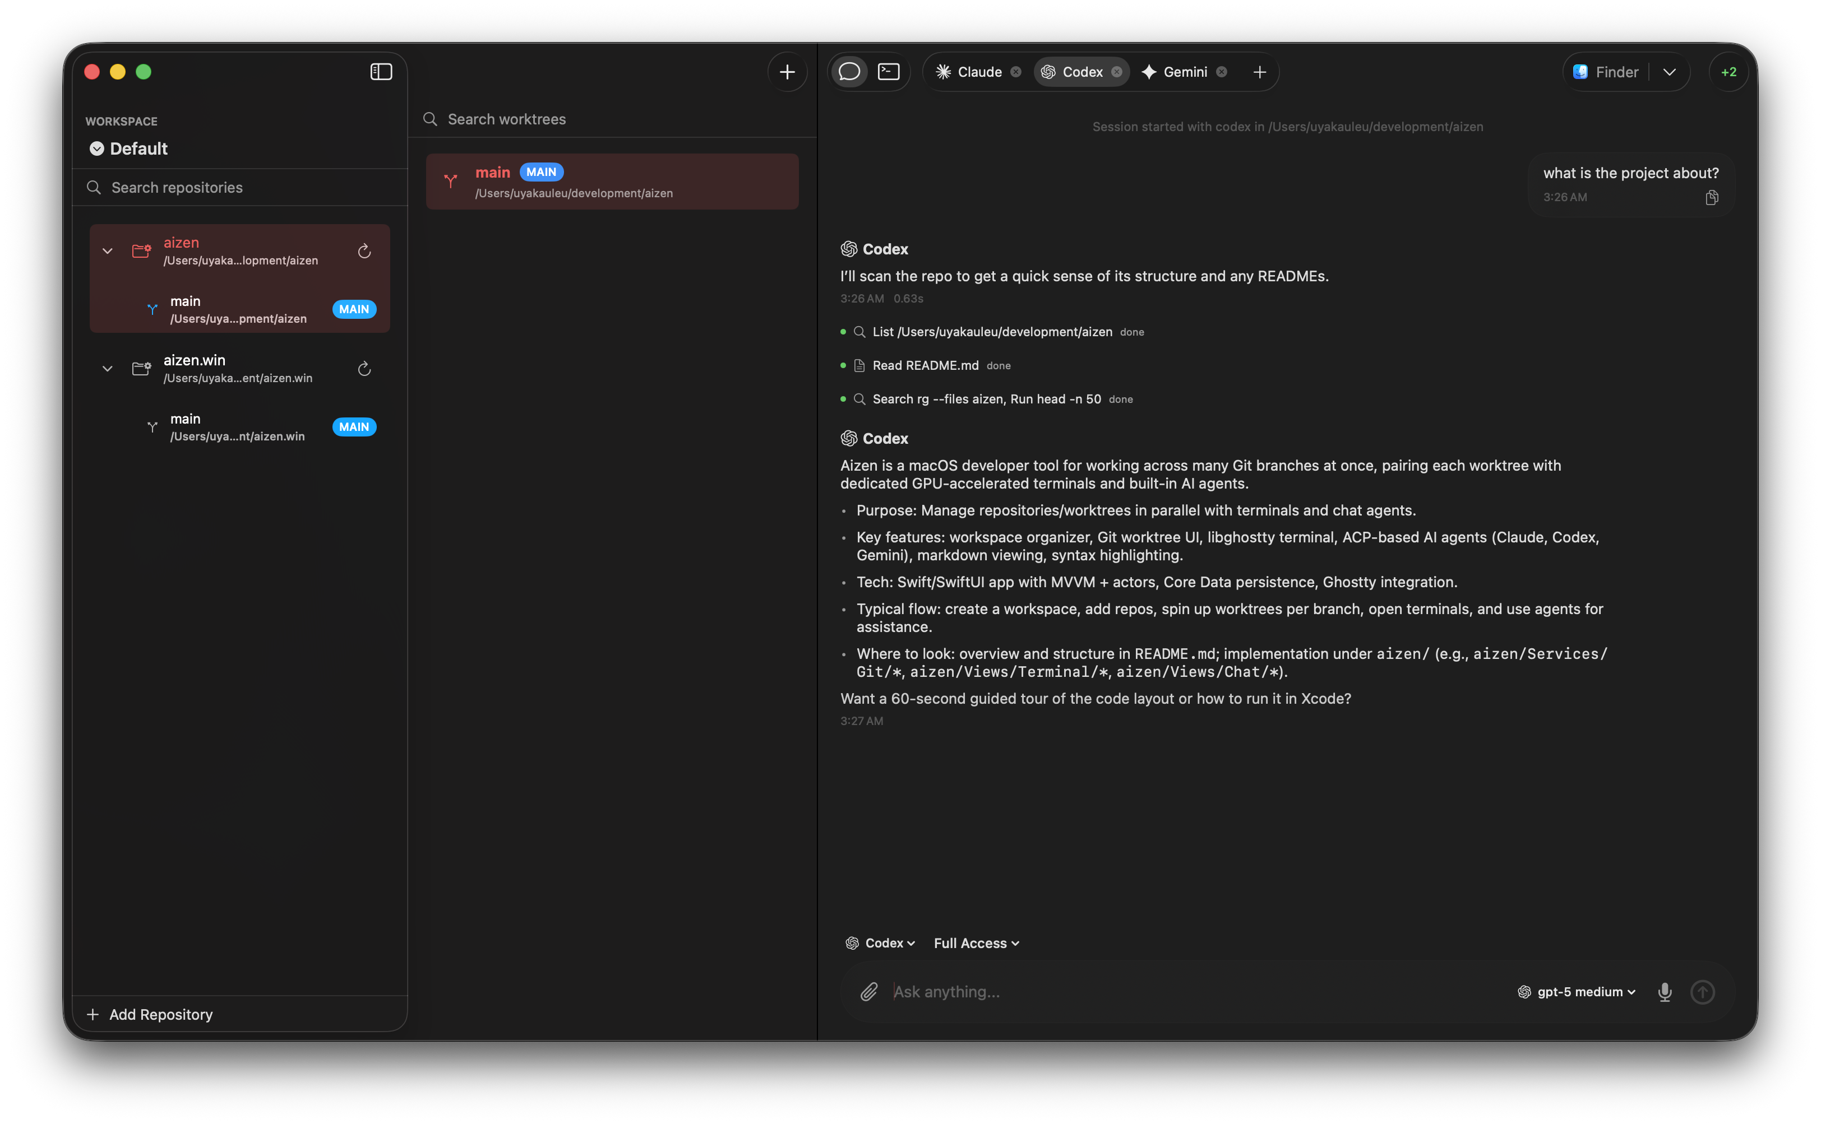Switch to terminal view mode
This screenshot has height=1124, width=1821.
(x=889, y=71)
